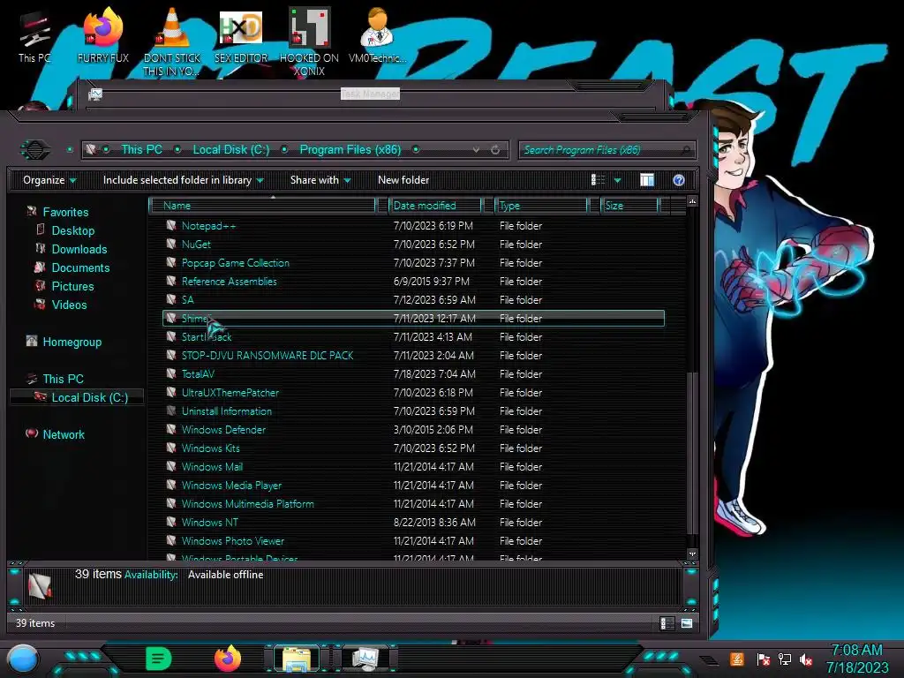Select This PC in the navigation pane

click(x=64, y=379)
